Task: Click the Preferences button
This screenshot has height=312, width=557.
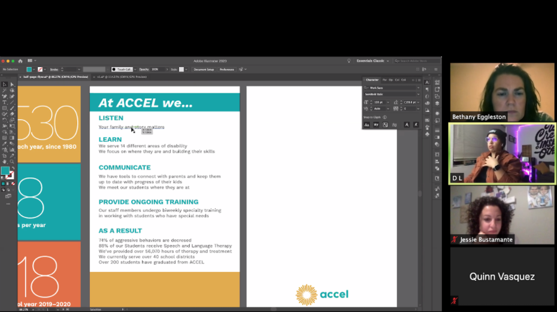Action: pyautogui.click(x=226, y=69)
